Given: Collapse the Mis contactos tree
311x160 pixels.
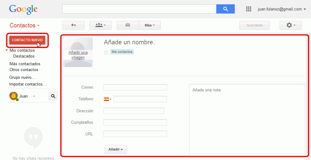Looking at the screenshot, I should (x=7, y=50).
